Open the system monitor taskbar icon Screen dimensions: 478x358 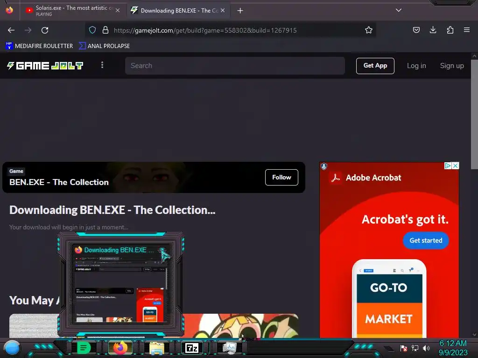coord(229,348)
